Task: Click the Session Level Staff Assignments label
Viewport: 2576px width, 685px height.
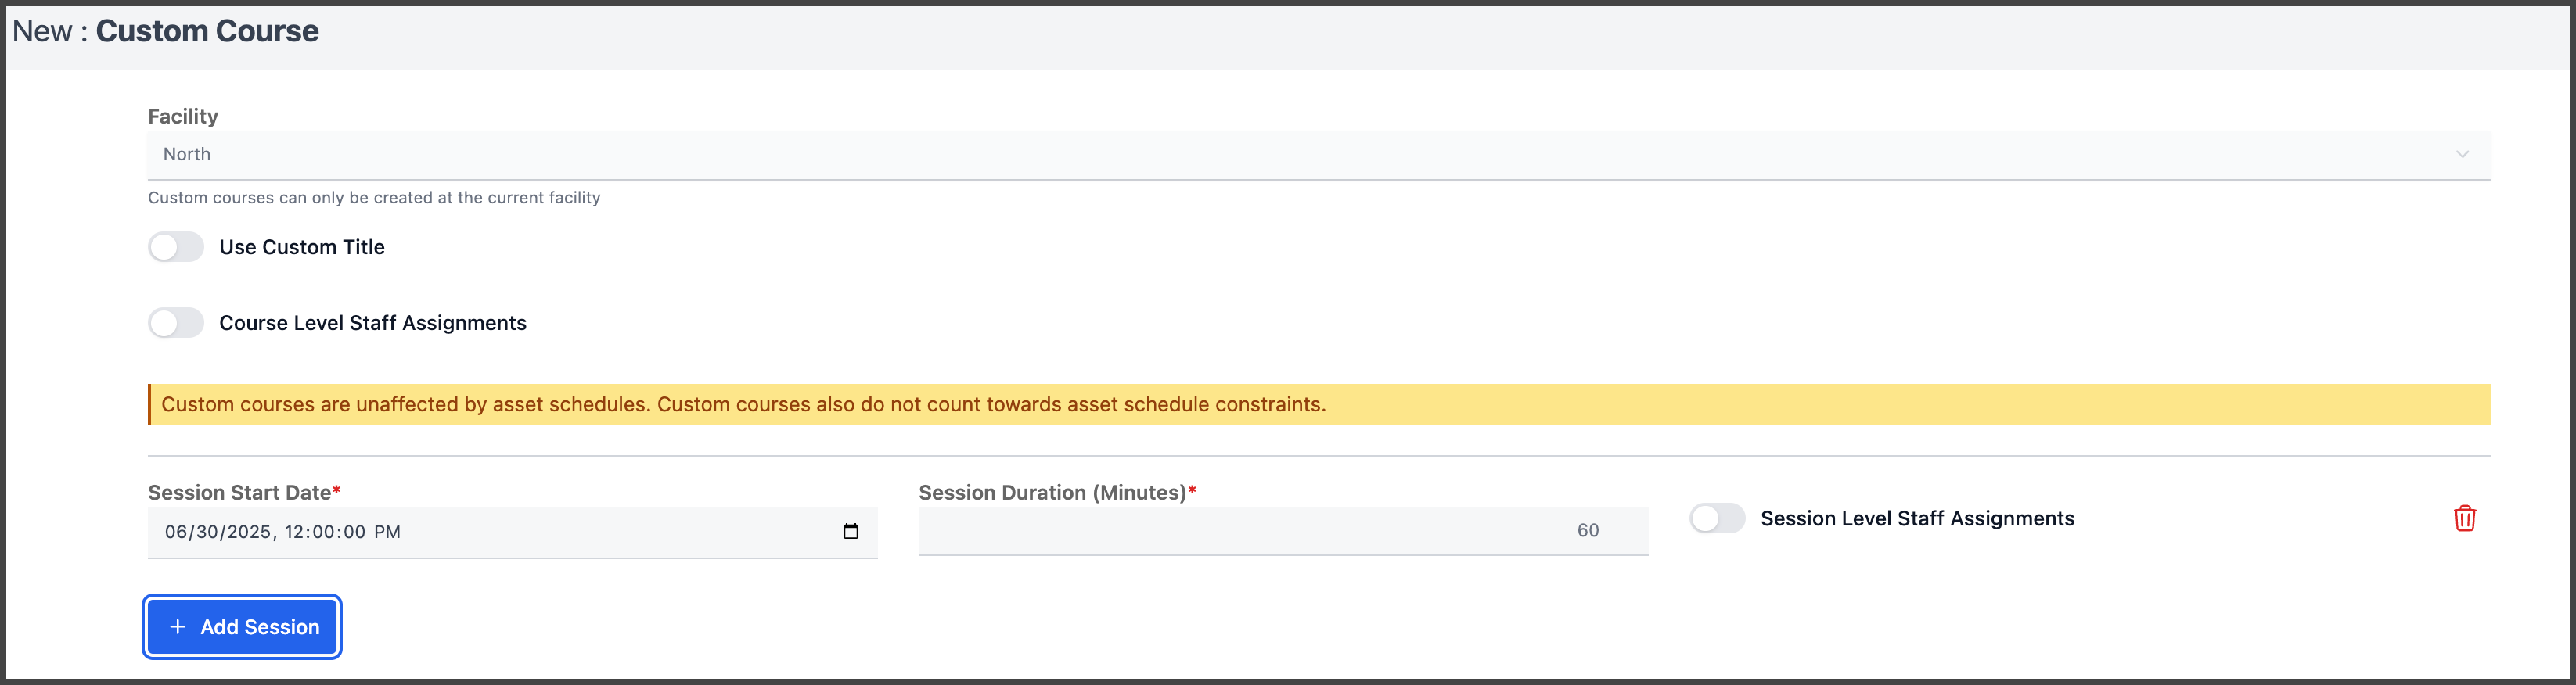Action: point(1917,518)
